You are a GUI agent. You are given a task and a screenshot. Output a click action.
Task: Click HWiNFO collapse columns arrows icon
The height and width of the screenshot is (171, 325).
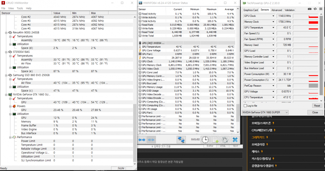(x=151, y=140)
